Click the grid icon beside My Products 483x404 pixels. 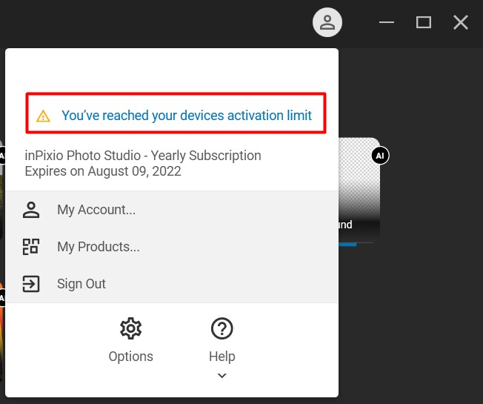(x=31, y=247)
